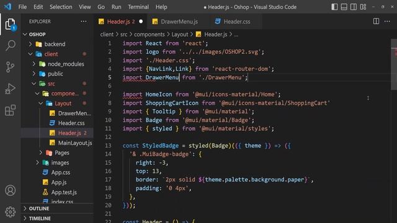Open App.test.js file in explorer
This screenshot has width=397, height=223.
click(57, 192)
